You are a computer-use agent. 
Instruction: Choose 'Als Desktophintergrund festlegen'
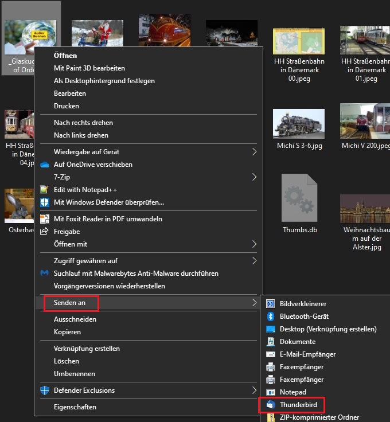(x=104, y=81)
